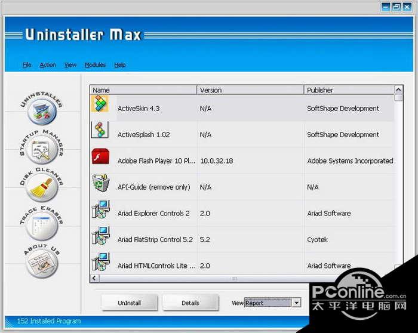Open the Help menu
This screenshot has height=333, width=418.
119,64
